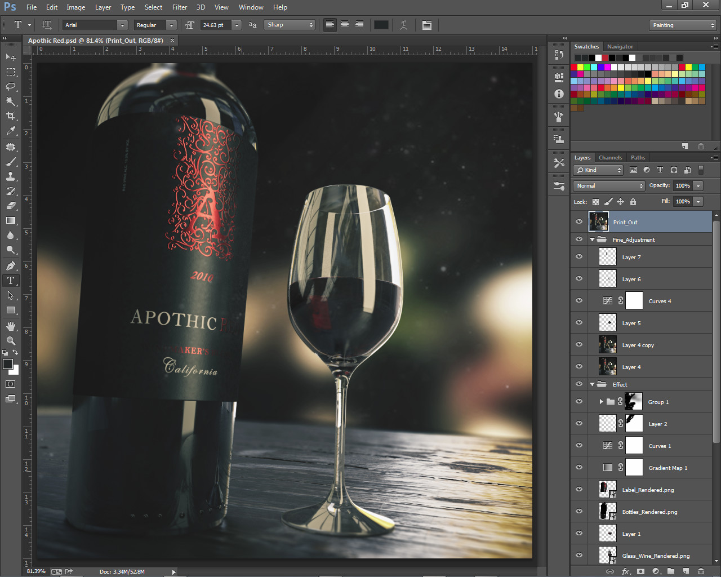Open the Filter menu
Viewport: 721px width, 577px height.
click(x=180, y=7)
